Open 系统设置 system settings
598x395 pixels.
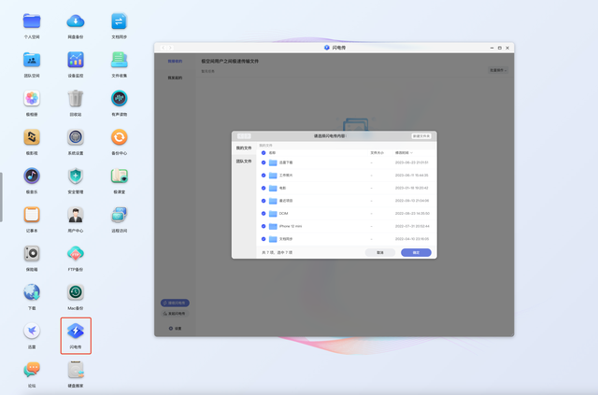(76, 137)
